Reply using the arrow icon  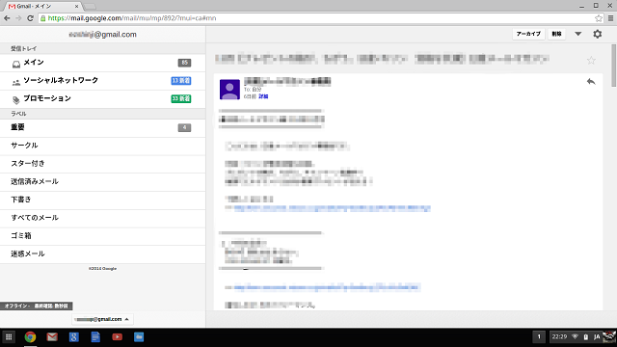591,81
